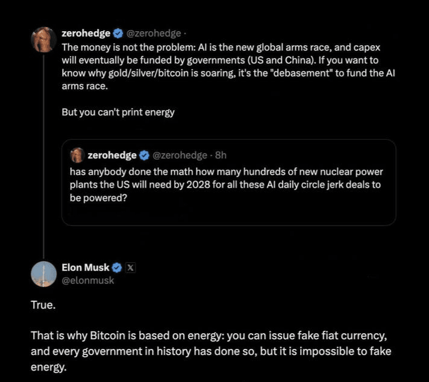Viewport: 429px width, 382px height.
Task: Click zerohedge's profile avatar at top
Action: tap(43, 40)
